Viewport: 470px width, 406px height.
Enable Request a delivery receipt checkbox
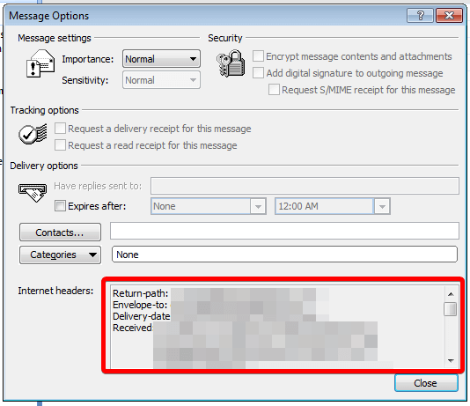tap(60, 129)
